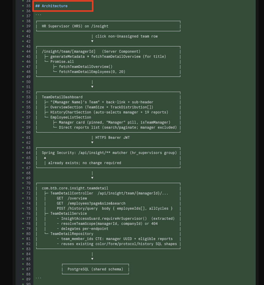Click the 'generateMetadata' line

(x=108, y=57)
